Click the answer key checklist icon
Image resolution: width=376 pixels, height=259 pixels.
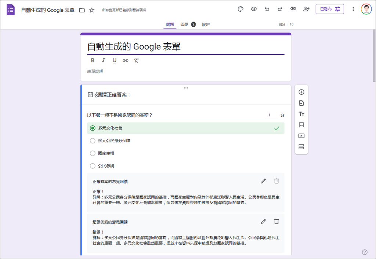[90, 95]
